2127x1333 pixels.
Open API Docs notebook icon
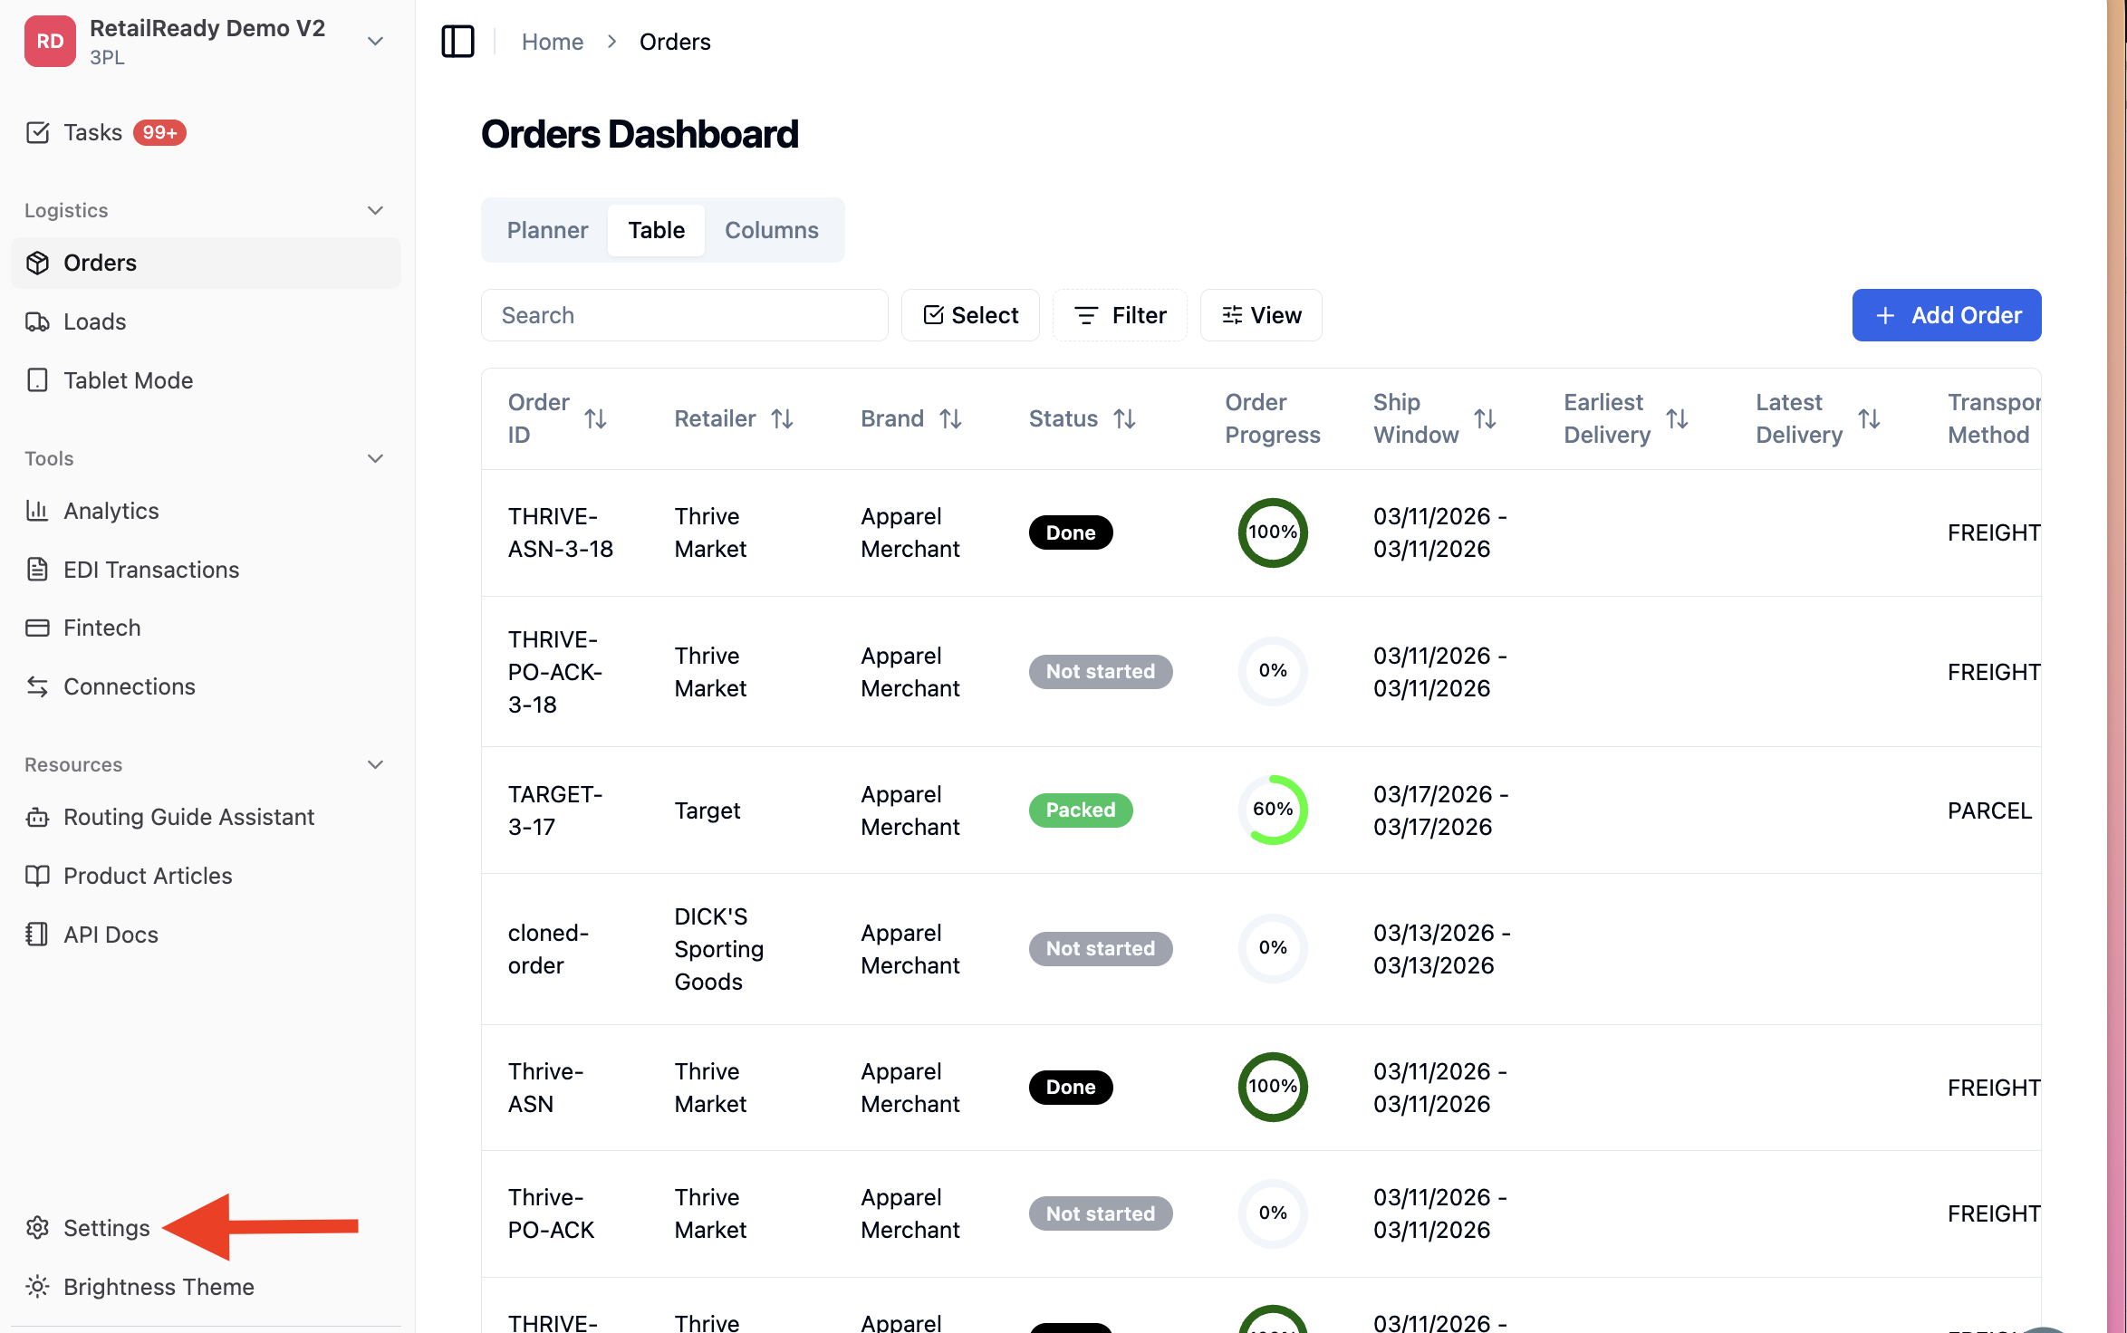(38, 935)
